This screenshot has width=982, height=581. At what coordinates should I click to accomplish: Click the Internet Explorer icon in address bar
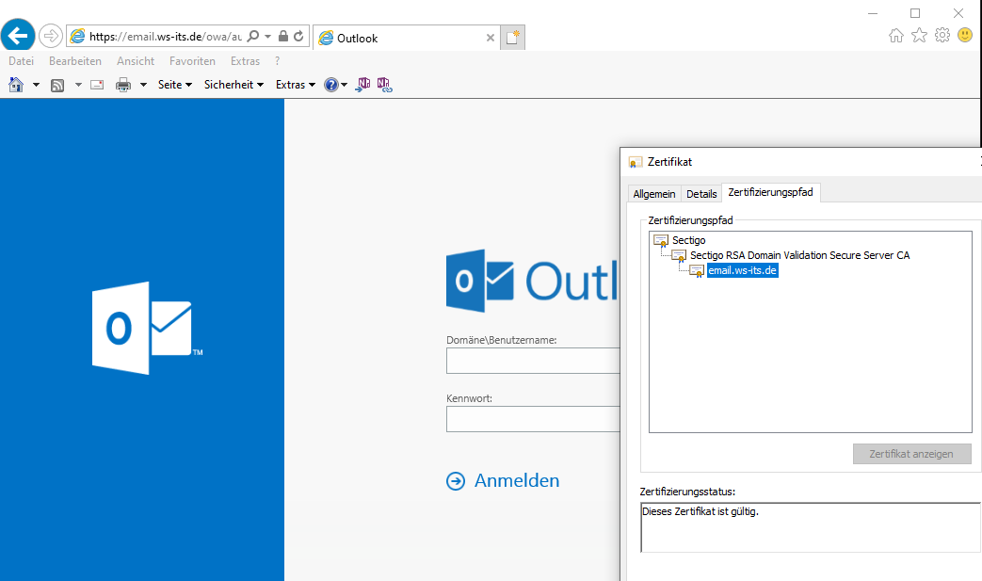tap(77, 37)
